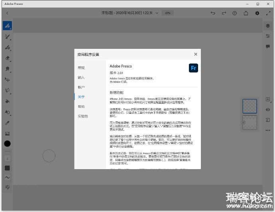Select the Paint Bucket fill tool
Screen dimensions: 275x212
tap(7, 101)
